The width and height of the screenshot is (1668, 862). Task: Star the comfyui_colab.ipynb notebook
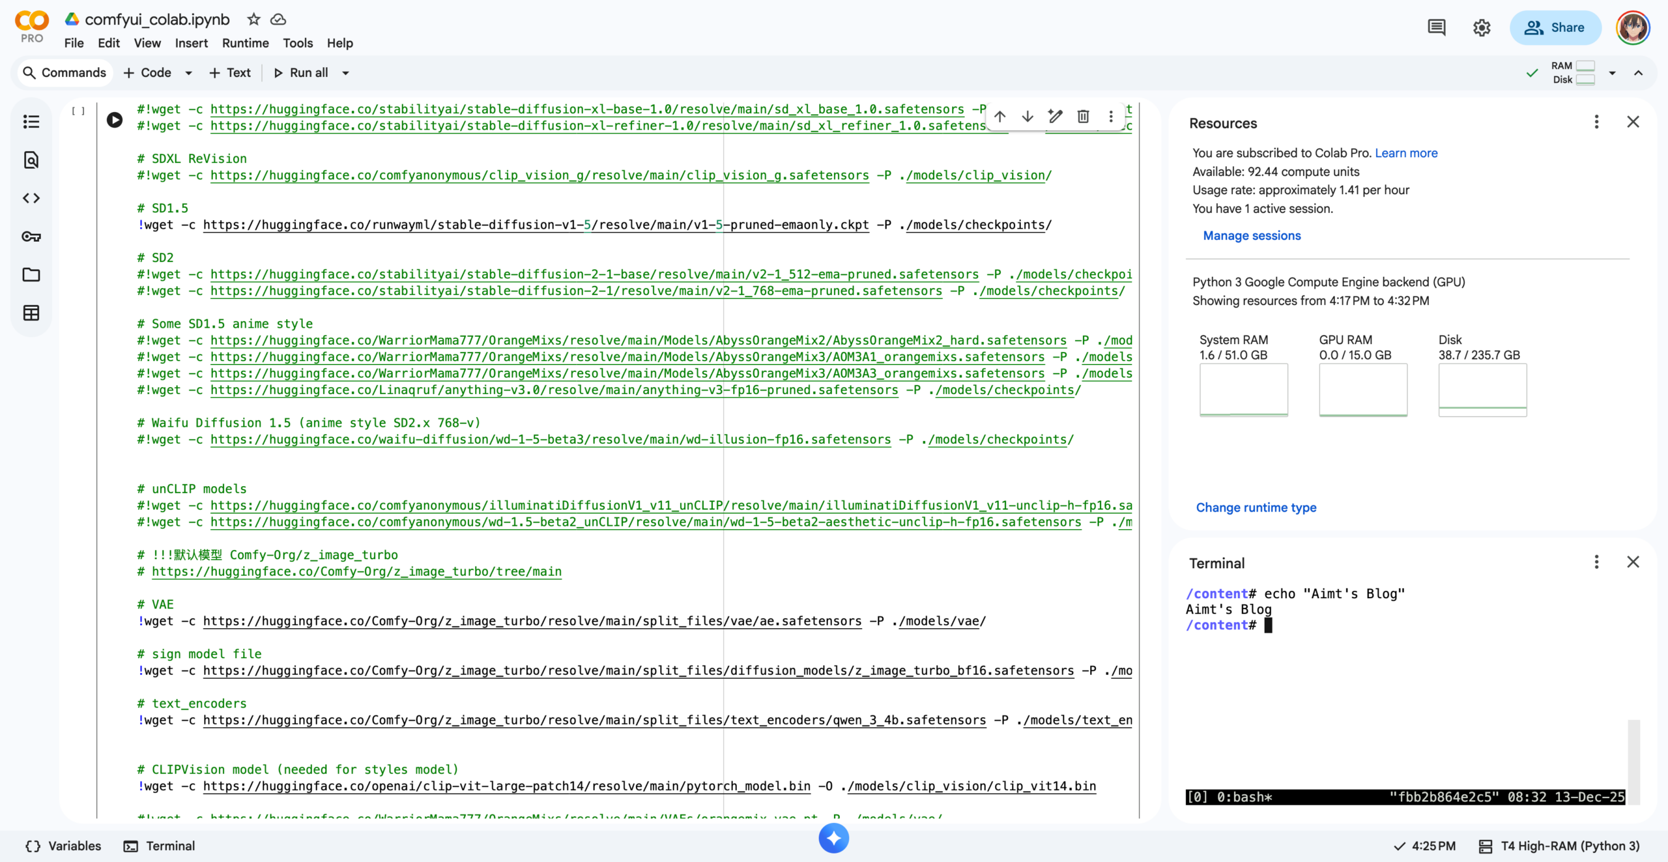253,20
